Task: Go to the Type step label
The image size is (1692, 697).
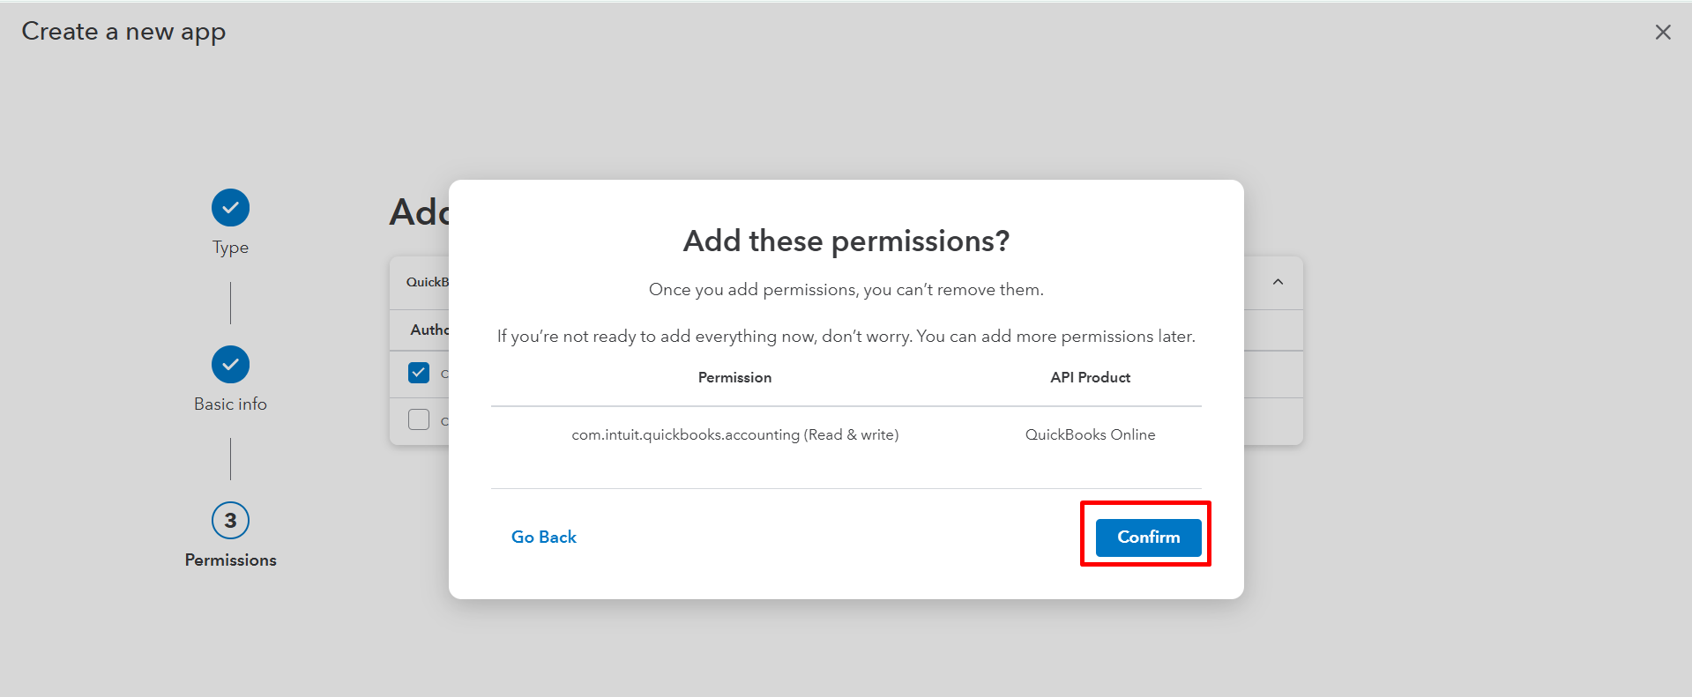Action: (230, 248)
